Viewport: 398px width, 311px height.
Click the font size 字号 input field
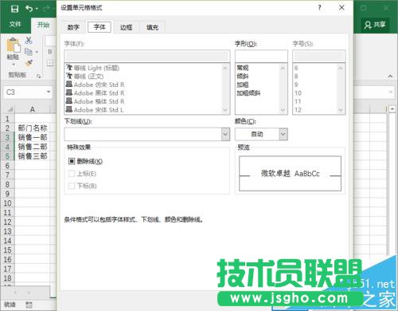point(319,56)
